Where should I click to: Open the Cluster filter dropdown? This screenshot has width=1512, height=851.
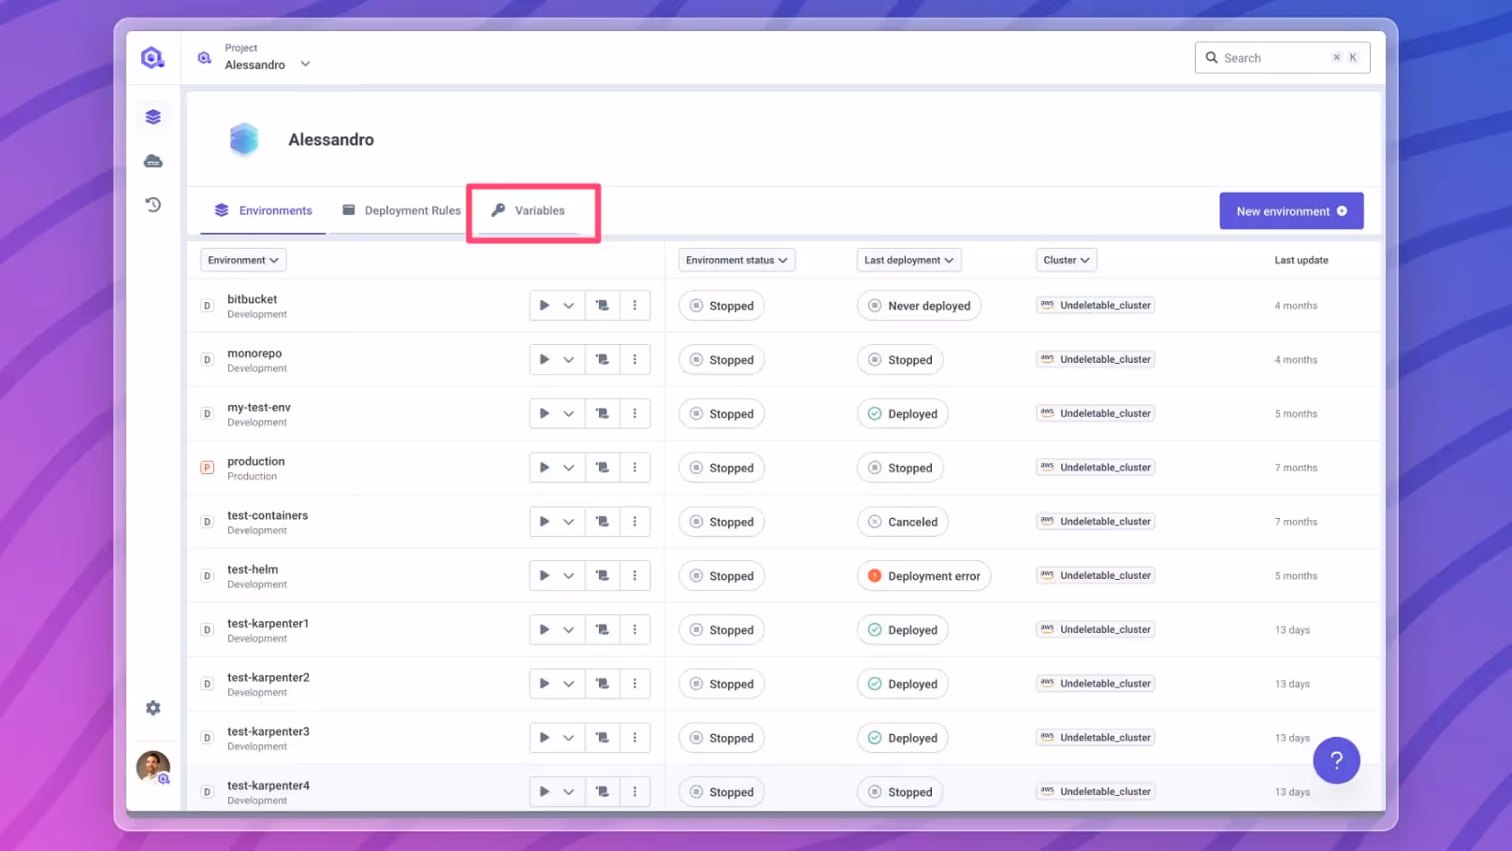[1066, 260]
